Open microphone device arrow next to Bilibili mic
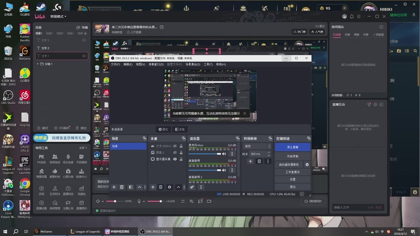Image resolution: width=420 pixels, height=236 pixels. [x=144, y=201]
